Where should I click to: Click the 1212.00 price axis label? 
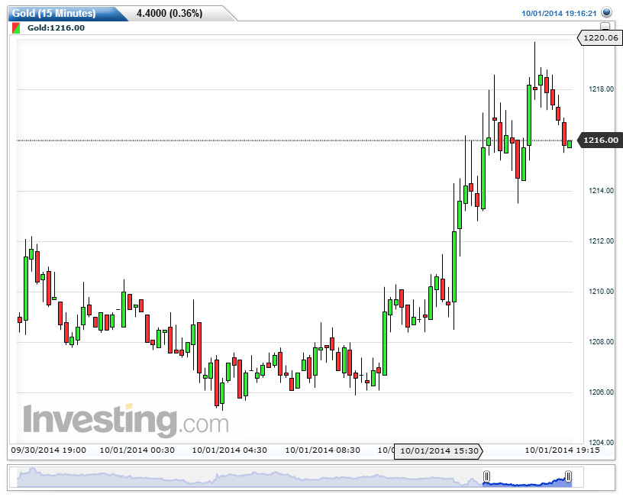pyautogui.click(x=601, y=241)
